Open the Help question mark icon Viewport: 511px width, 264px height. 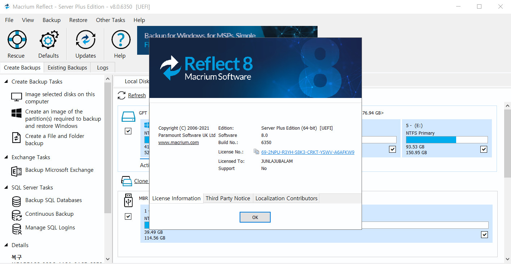pos(120,40)
